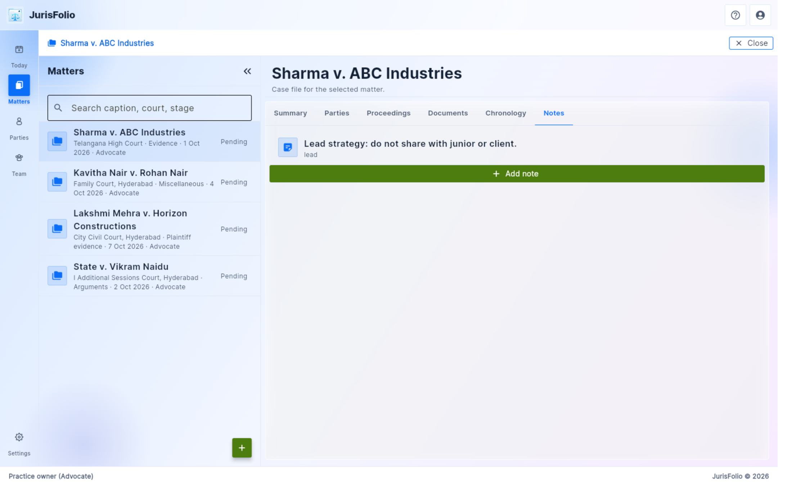
Task: Open the Chronology tab
Action: pyautogui.click(x=505, y=113)
